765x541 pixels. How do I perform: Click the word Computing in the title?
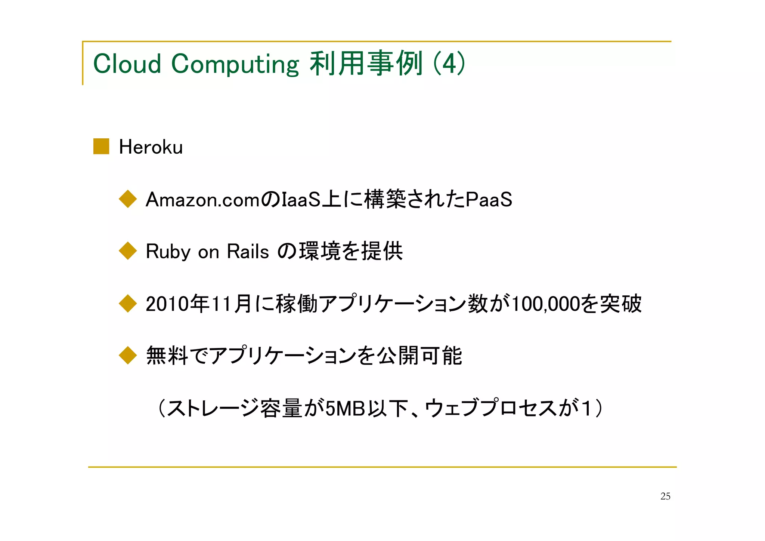click(235, 64)
